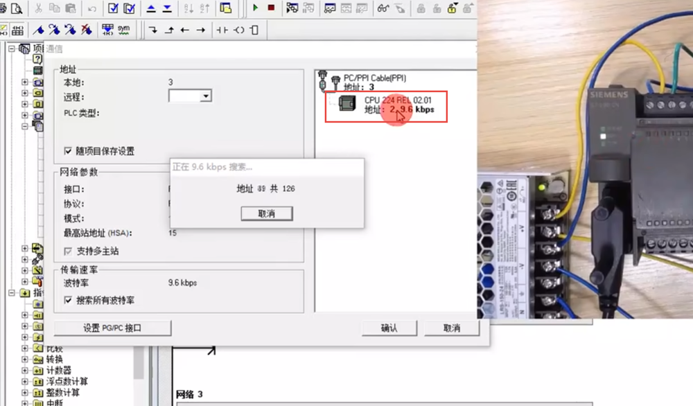The height and width of the screenshot is (406, 693).
Task: Open the yellow Options window icon
Action: tap(226, 8)
